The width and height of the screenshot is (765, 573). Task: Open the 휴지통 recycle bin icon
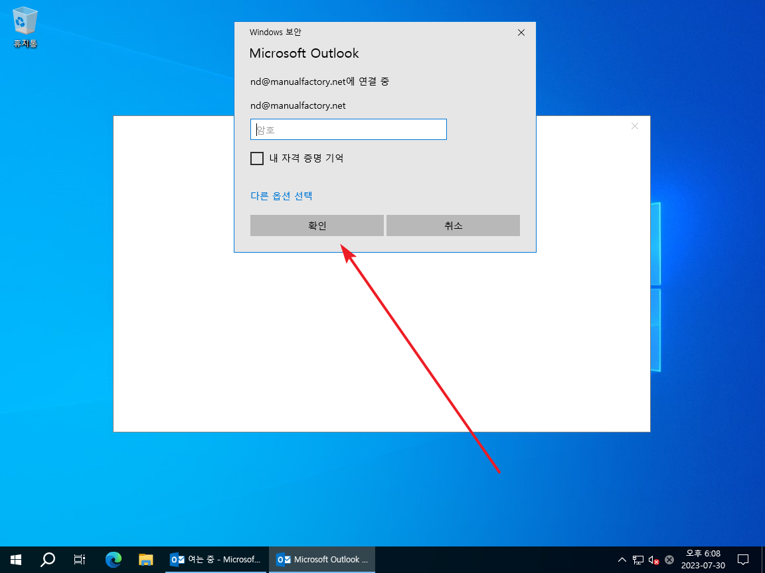coord(25,28)
